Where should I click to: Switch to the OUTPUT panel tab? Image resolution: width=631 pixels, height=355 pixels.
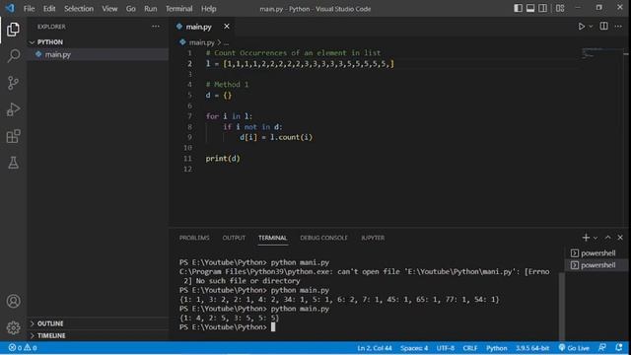[x=234, y=238]
